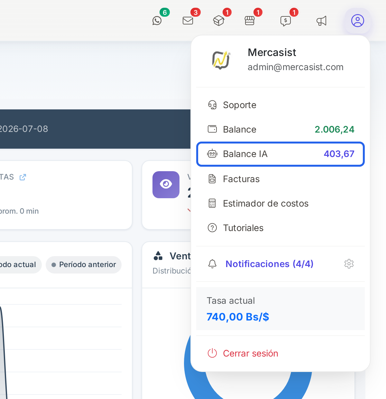Click the wallet icon next to Balance
Viewport: 386px width, 399px height.
212,129
